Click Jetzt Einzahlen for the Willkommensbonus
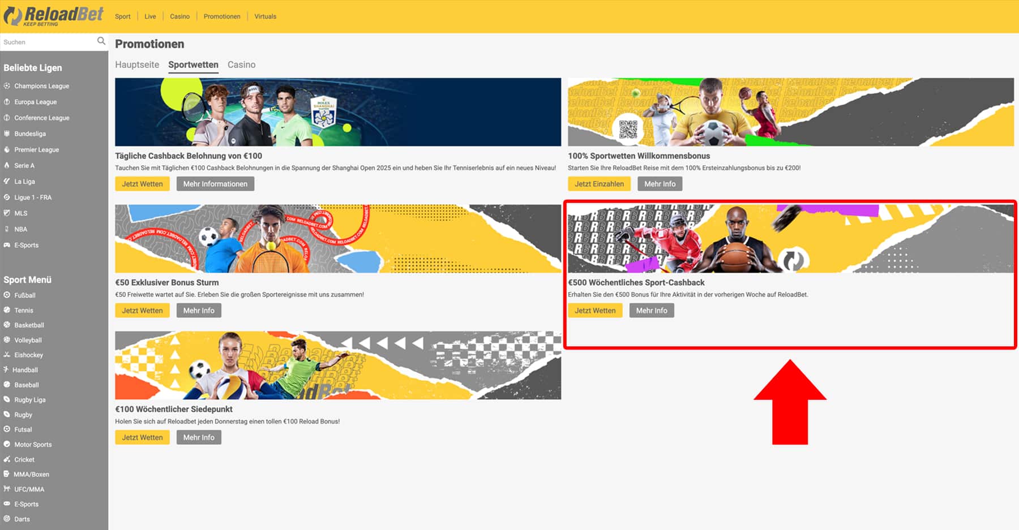Screen dimensions: 1019x530 coord(598,183)
